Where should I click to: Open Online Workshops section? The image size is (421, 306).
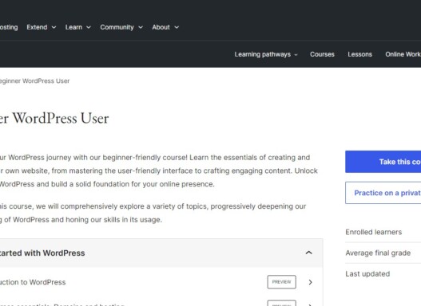click(x=403, y=54)
